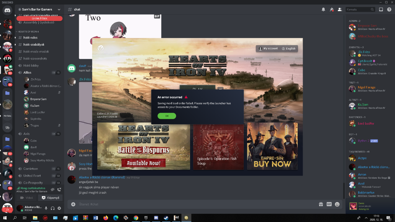Open Google Chrome from the taskbar
Viewport: 395px width, 222px height.
(x=135, y=218)
